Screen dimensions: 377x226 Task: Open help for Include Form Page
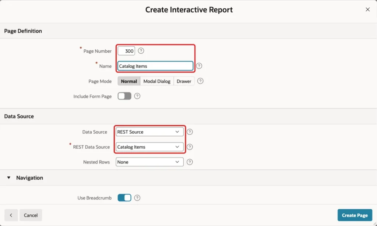137,96
